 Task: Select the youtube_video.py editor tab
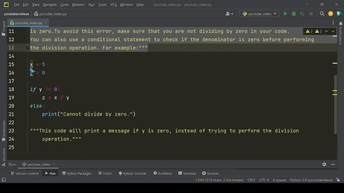(x=28, y=23)
